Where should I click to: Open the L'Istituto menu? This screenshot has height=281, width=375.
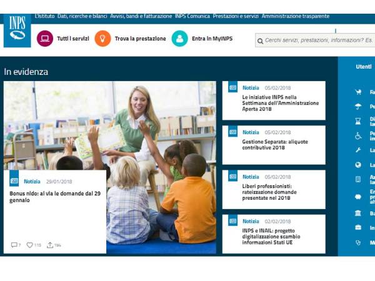click(x=44, y=16)
